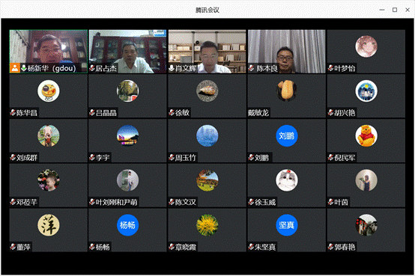The image size is (415, 276).
Task: Minimize the 腾讯会议 window
Action: [x=382, y=10]
